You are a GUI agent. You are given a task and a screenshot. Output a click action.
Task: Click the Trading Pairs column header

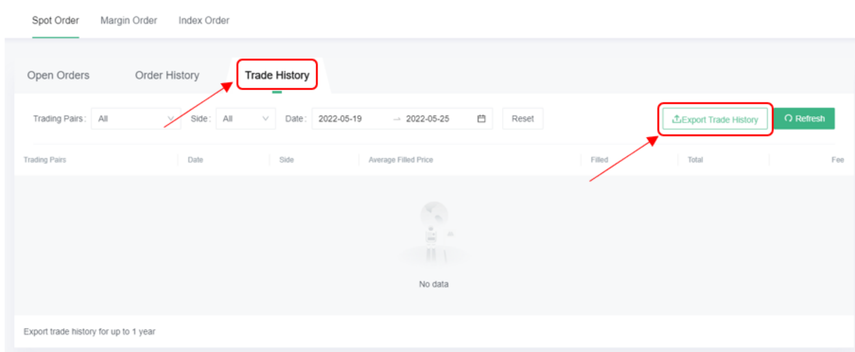point(45,160)
